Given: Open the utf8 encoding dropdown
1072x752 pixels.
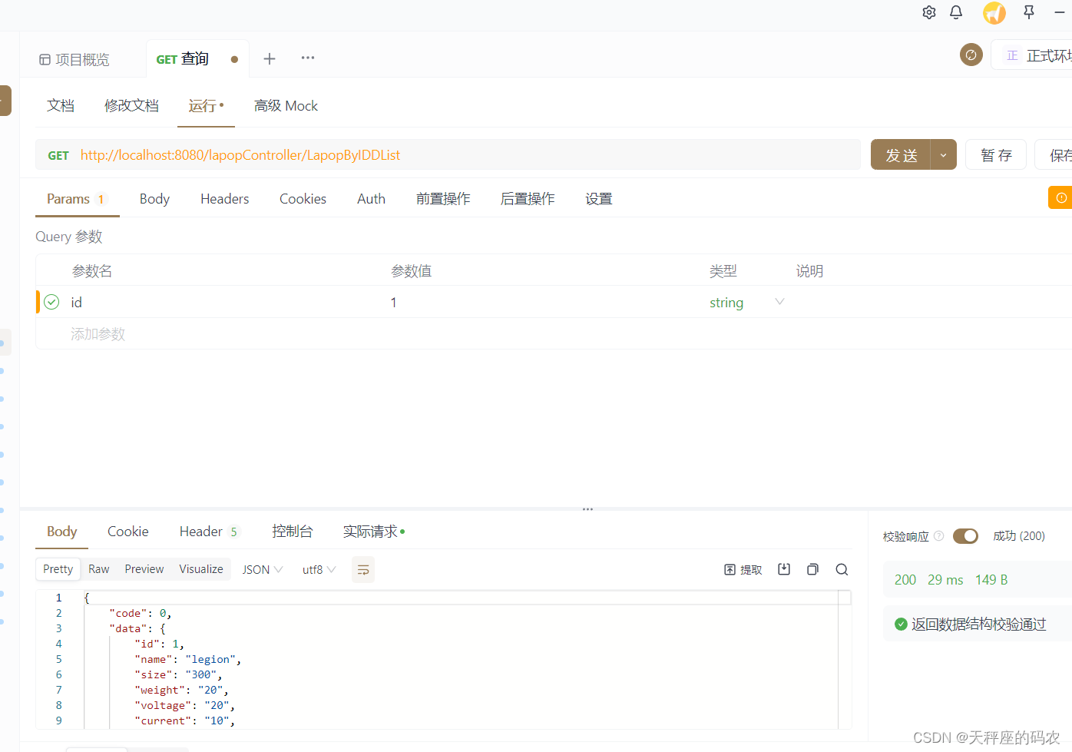Looking at the screenshot, I should [x=319, y=569].
